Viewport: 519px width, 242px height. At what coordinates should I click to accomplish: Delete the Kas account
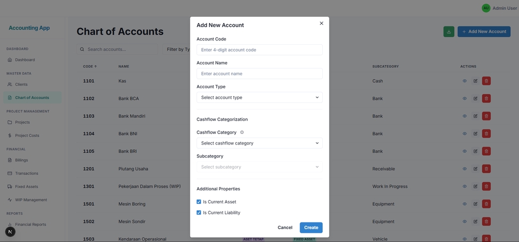coord(486,81)
